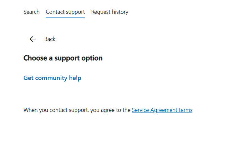Select the Contact support tab
Screen dimensions: 243x145
point(65,12)
